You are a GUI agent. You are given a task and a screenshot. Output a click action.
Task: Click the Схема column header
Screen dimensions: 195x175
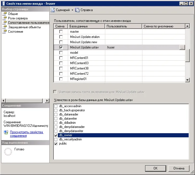(x=61, y=26)
